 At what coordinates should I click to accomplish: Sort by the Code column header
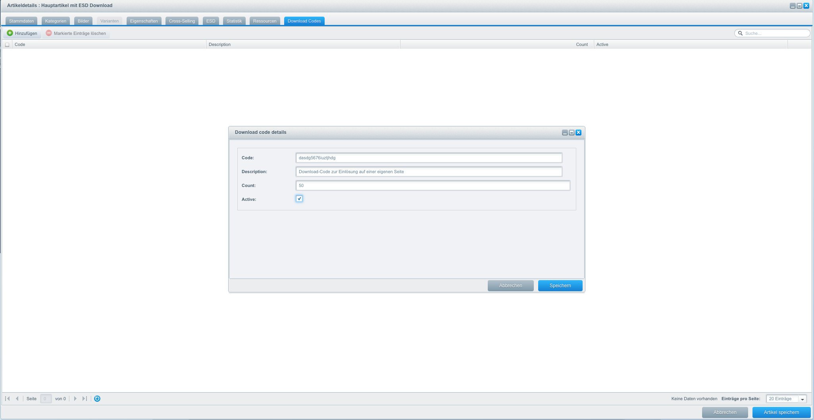click(109, 44)
